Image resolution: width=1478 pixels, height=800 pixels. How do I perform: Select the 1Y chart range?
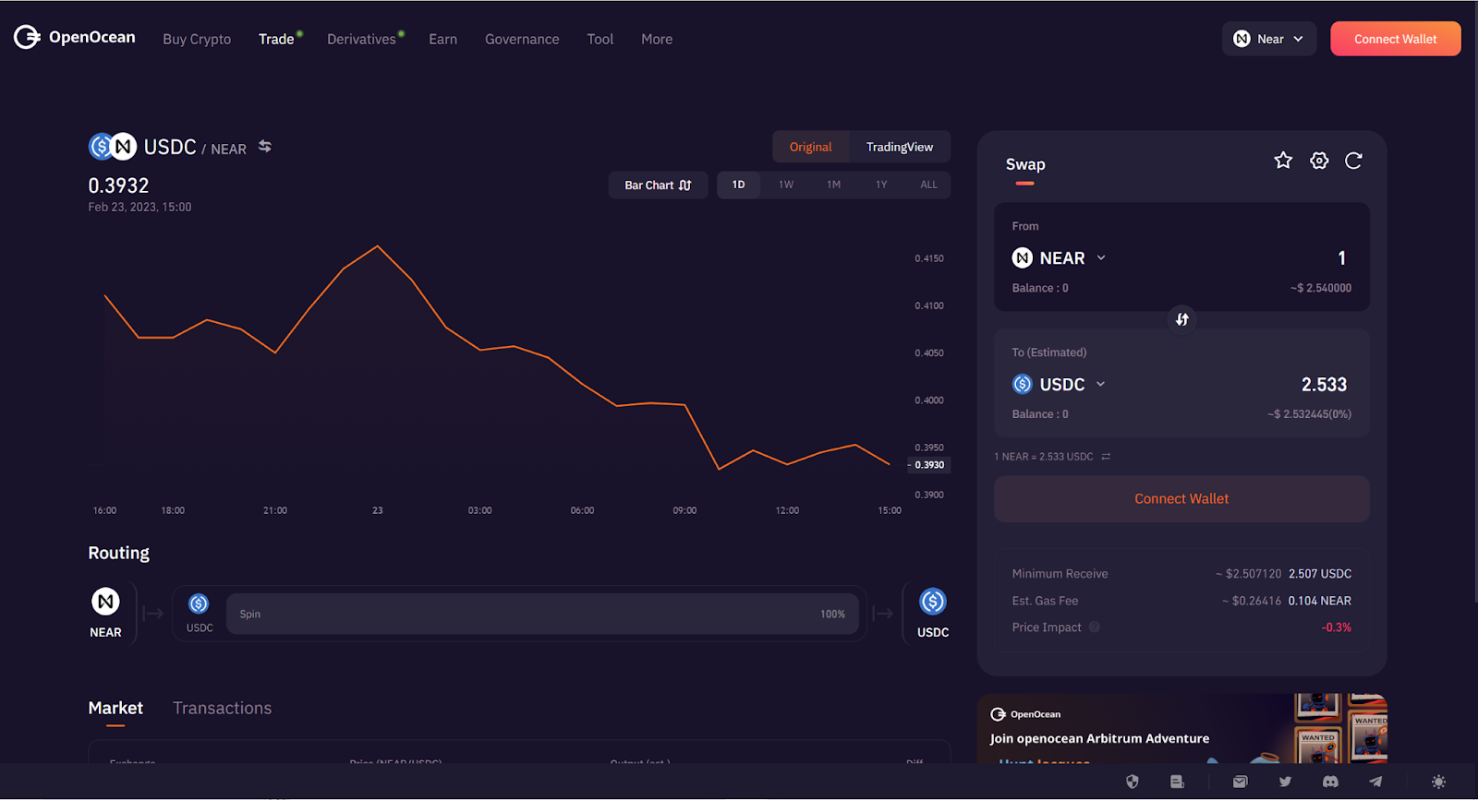click(x=881, y=185)
